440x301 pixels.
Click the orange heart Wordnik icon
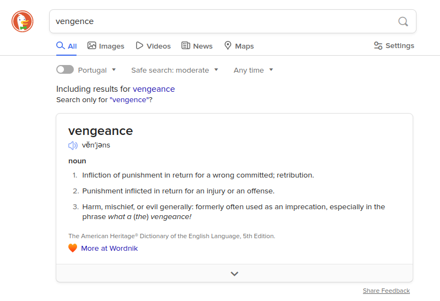(73, 248)
